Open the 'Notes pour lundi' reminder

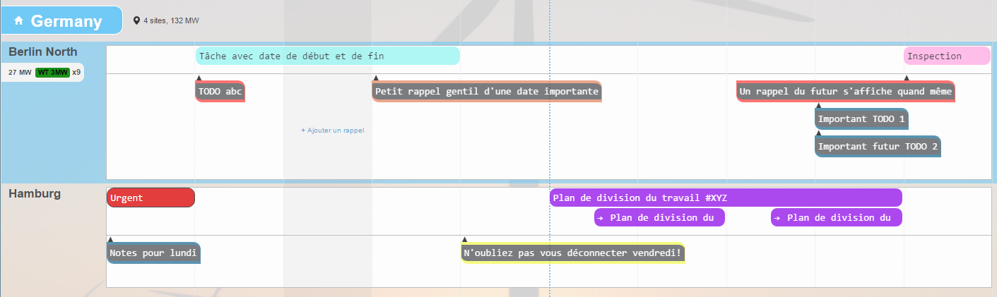(x=153, y=253)
